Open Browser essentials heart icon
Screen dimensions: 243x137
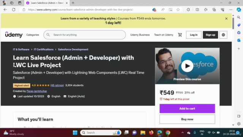coord(222,10)
